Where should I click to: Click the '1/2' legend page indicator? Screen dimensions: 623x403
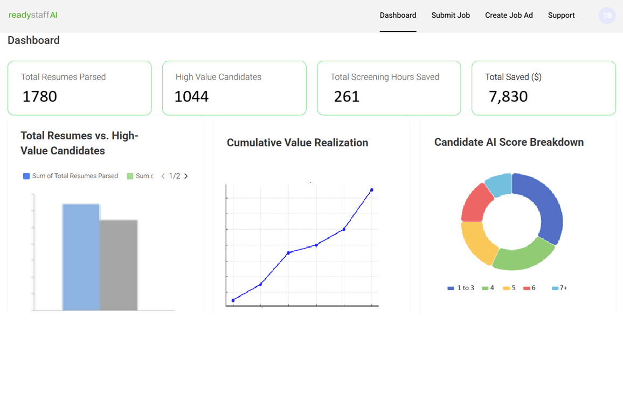click(x=175, y=176)
